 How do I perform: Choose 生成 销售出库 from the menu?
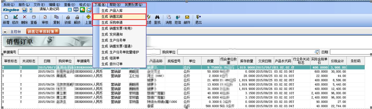119,17
